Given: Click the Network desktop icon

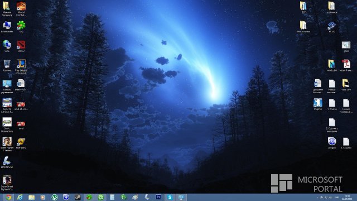Looking at the screenshot, I should 7,46.
